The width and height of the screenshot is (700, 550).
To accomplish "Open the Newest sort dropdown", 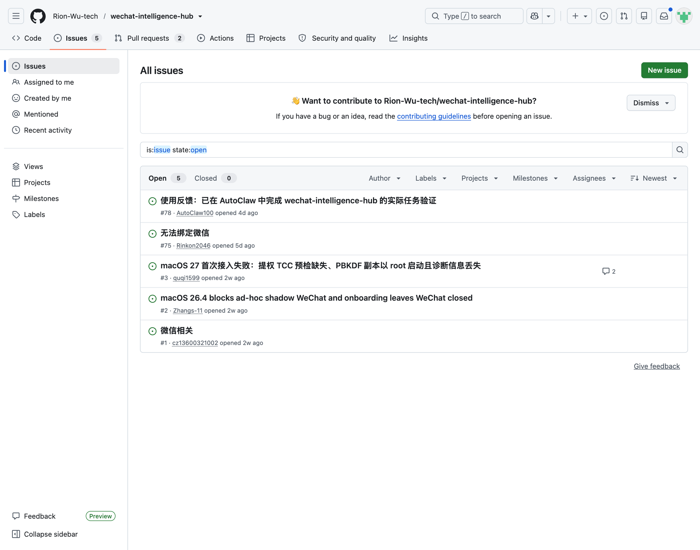I will [654, 178].
